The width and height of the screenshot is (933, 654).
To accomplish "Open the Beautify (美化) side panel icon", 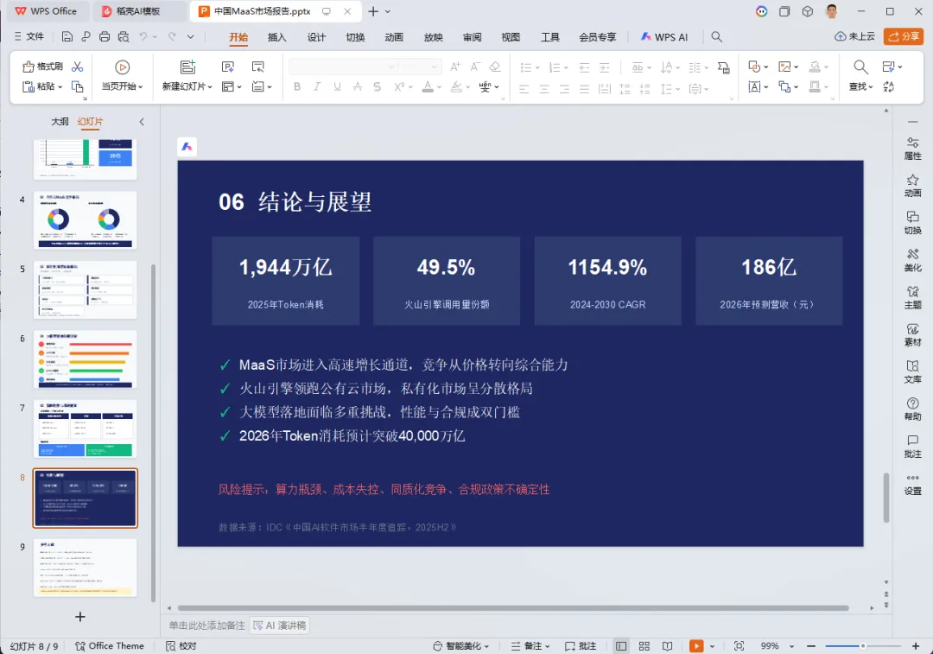I will click(x=913, y=260).
